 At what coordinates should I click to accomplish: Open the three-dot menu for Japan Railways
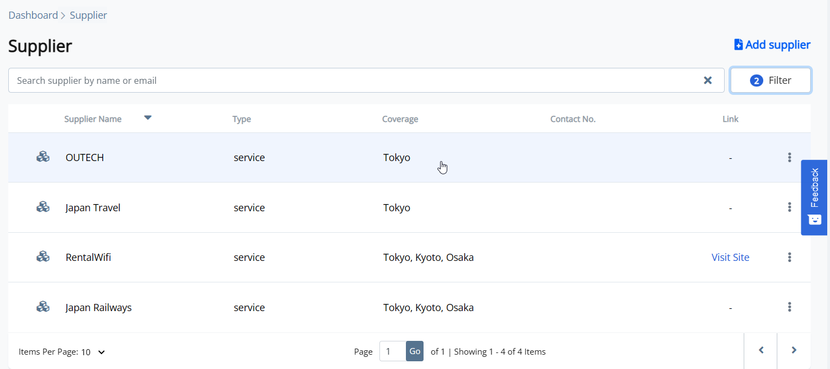coord(789,307)
